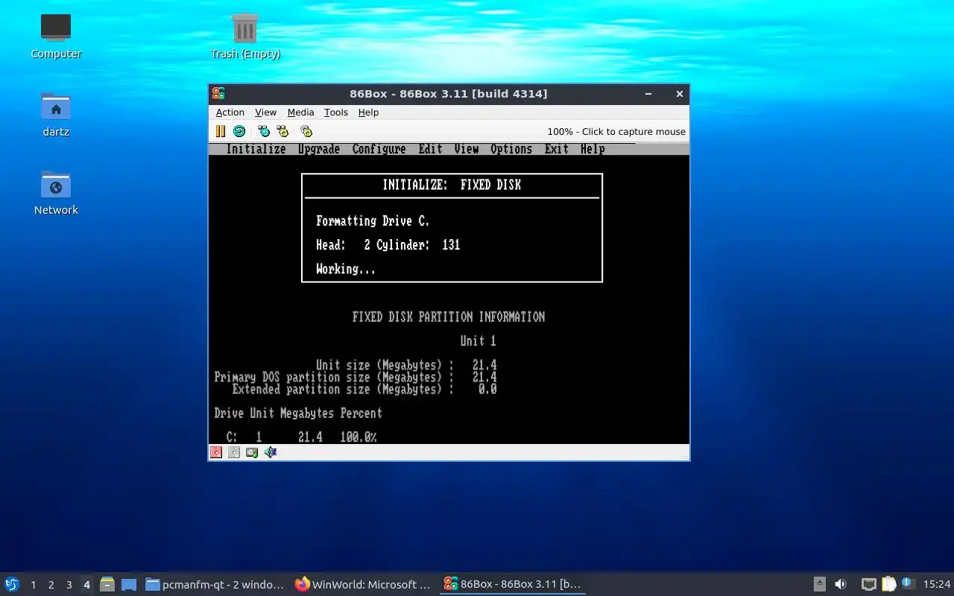Click the sound speaker status bar icon

(271, 452)
